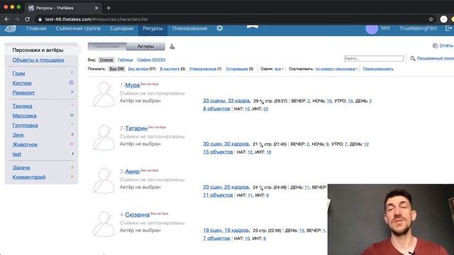This screenshot has height=255, width=454.
Task: Open the Сценарии menu
Action: coord(121,28)
